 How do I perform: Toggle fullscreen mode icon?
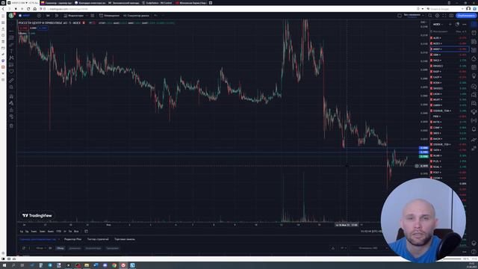point(444,16)
